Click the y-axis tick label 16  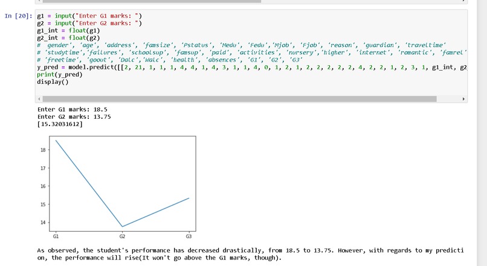click(43, 186)
